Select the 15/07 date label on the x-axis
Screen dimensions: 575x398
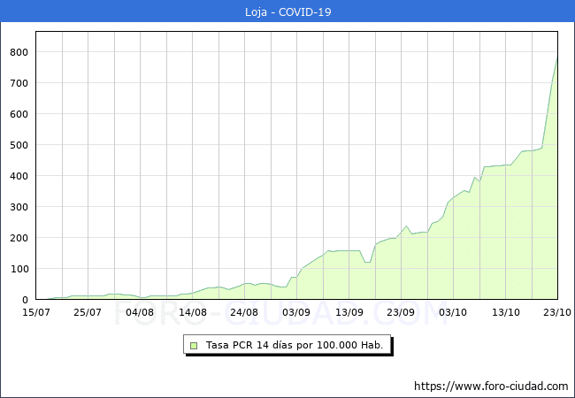coord(35,312)
